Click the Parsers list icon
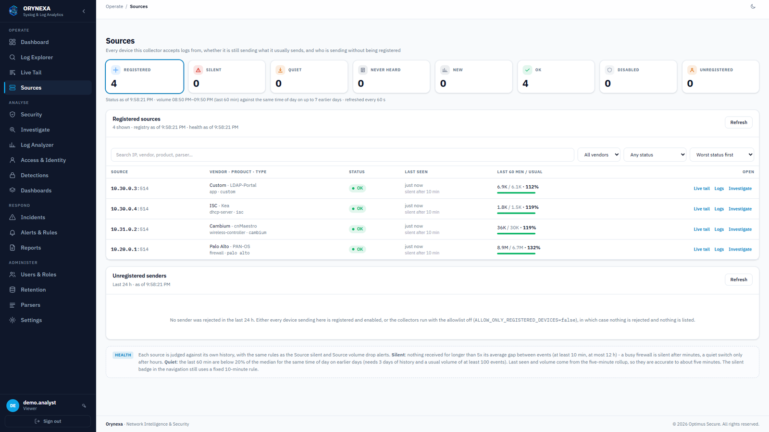Image resolution: width=769 pixels, height=432 pixels. click(x=12, y=305)
